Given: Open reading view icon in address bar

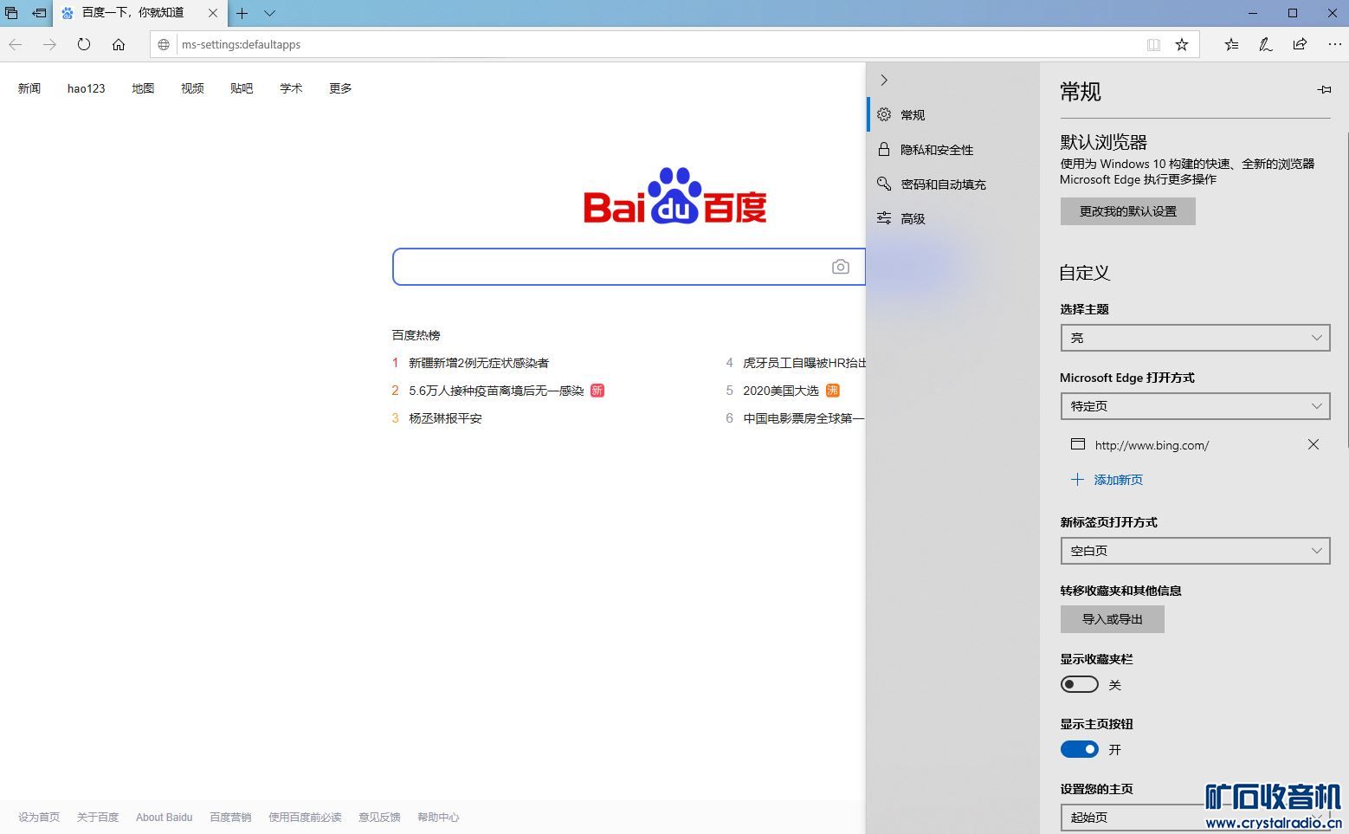Looking at the screenshot, I should pos(1153,44).
